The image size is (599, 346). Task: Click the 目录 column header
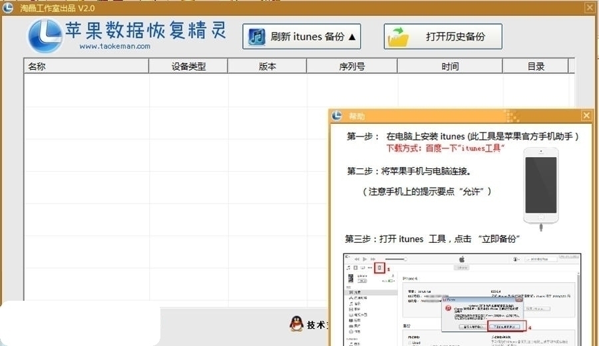click(536, 66)
